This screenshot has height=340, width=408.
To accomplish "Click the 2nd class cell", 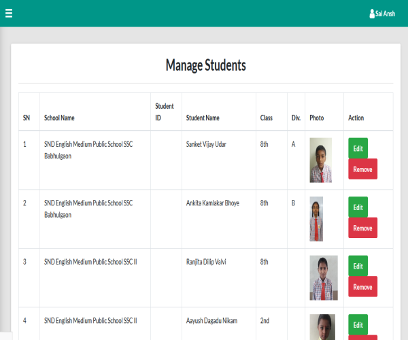I will 265,320.
